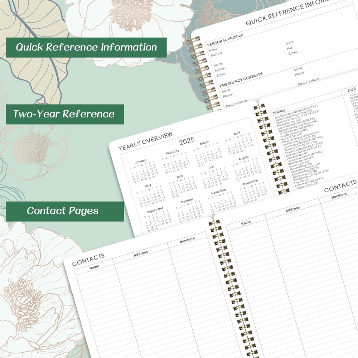The height and width of the screenshot is (358, 358).
Task: Select New Year's Day in the holiday list
Action: tap(289, 115)
